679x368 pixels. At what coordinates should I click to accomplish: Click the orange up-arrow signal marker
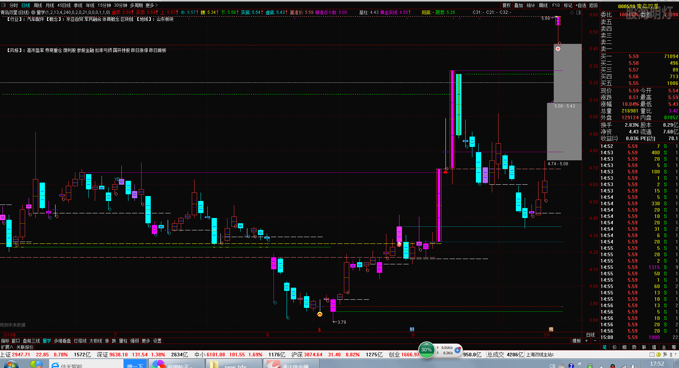[x=320, y=314]
